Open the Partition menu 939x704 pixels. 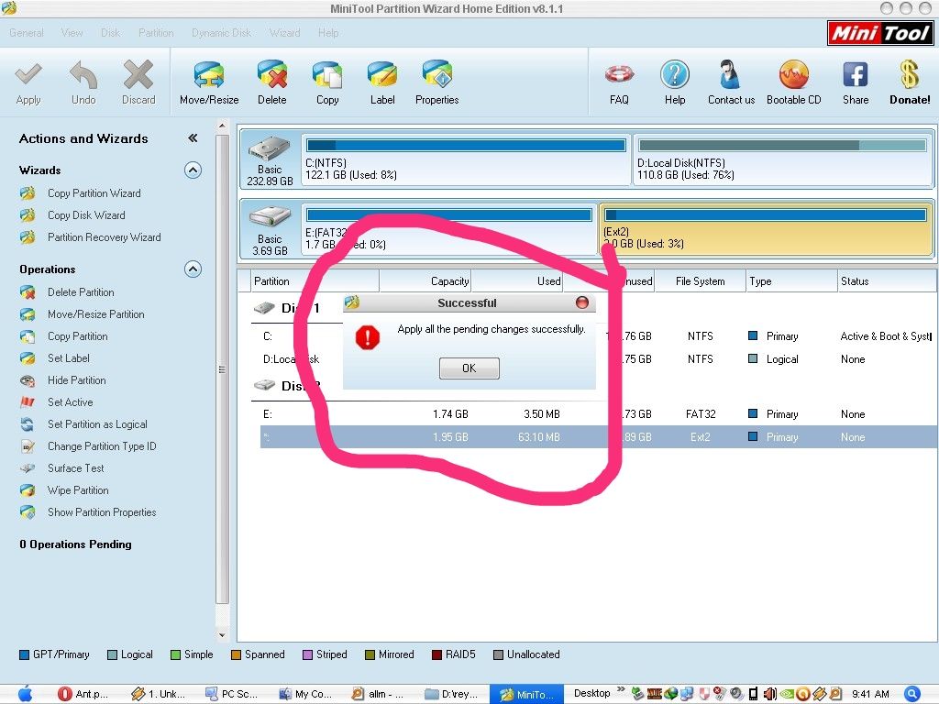pyautogui.click(x=156, y=33)
